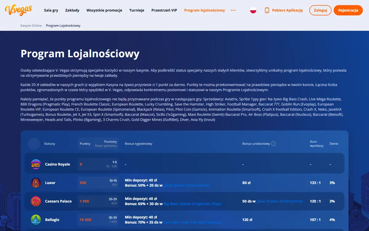
Task: Click the Bonus tygodniowy column header
Action: pos(138,144)
